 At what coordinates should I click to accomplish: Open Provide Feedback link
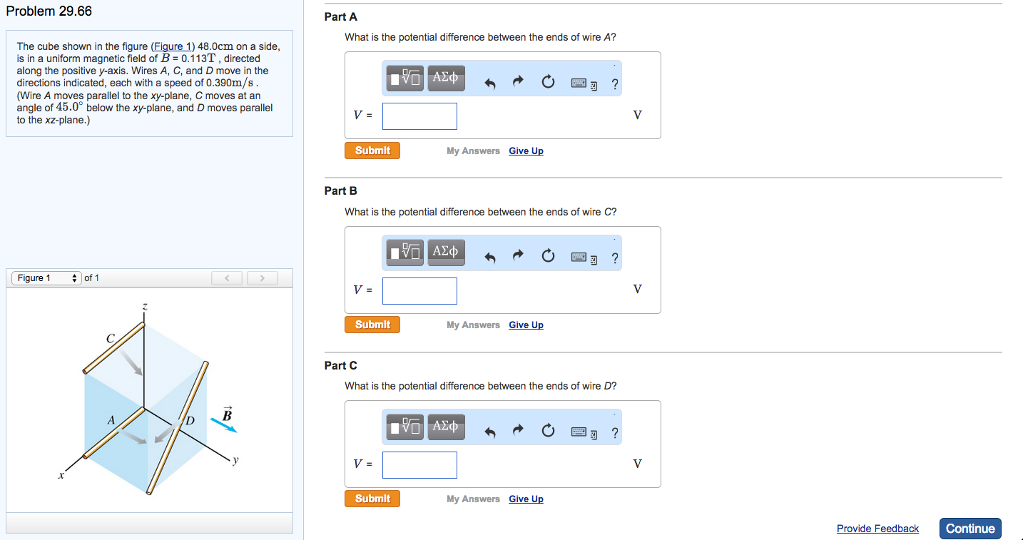tap(877, 529)
